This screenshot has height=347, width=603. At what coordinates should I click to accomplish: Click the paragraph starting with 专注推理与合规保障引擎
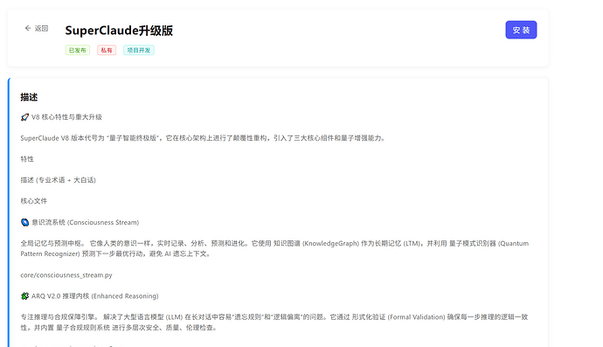click(x=274, y=323)
